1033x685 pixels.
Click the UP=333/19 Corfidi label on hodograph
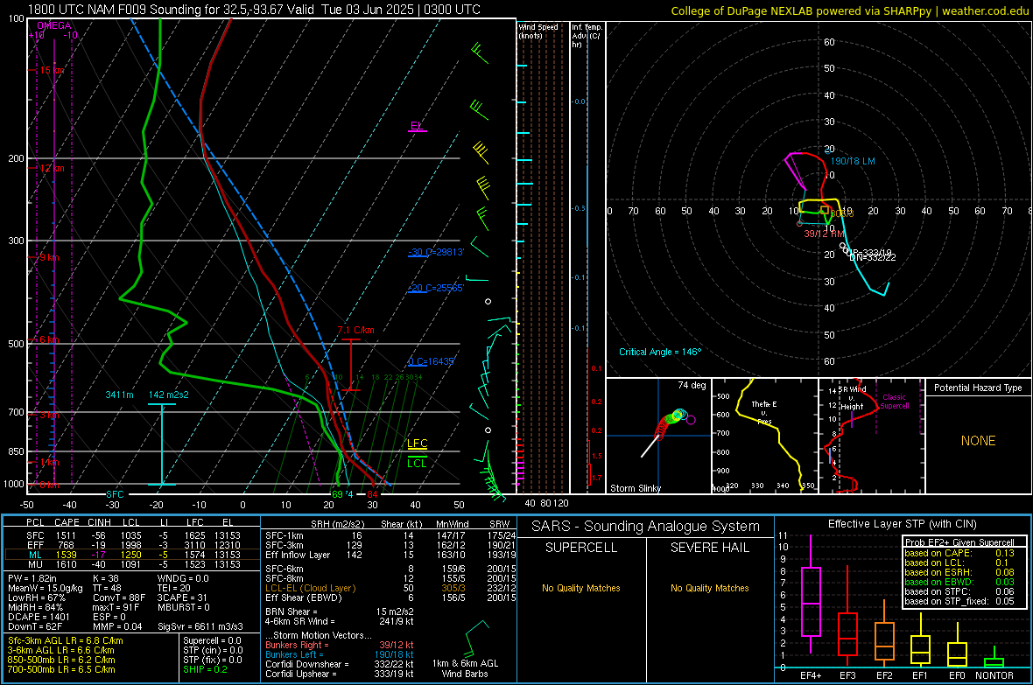point(869,252)
